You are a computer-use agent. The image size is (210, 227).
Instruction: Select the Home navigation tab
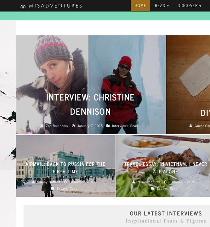[x=140, y=5]
